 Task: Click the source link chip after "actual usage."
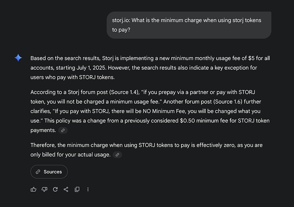tap(117, 155)
